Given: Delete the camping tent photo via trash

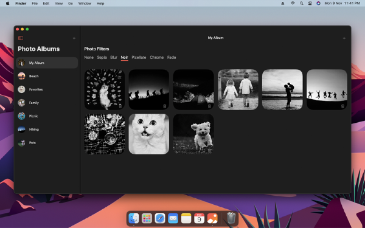Looking at the screenshot, I should 209,106.
